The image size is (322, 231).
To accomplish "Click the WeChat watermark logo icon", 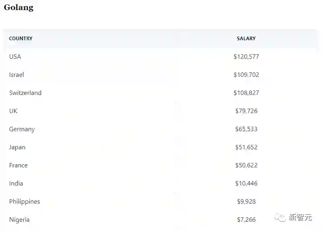I will pyautogui.click(x=280, y=218).
